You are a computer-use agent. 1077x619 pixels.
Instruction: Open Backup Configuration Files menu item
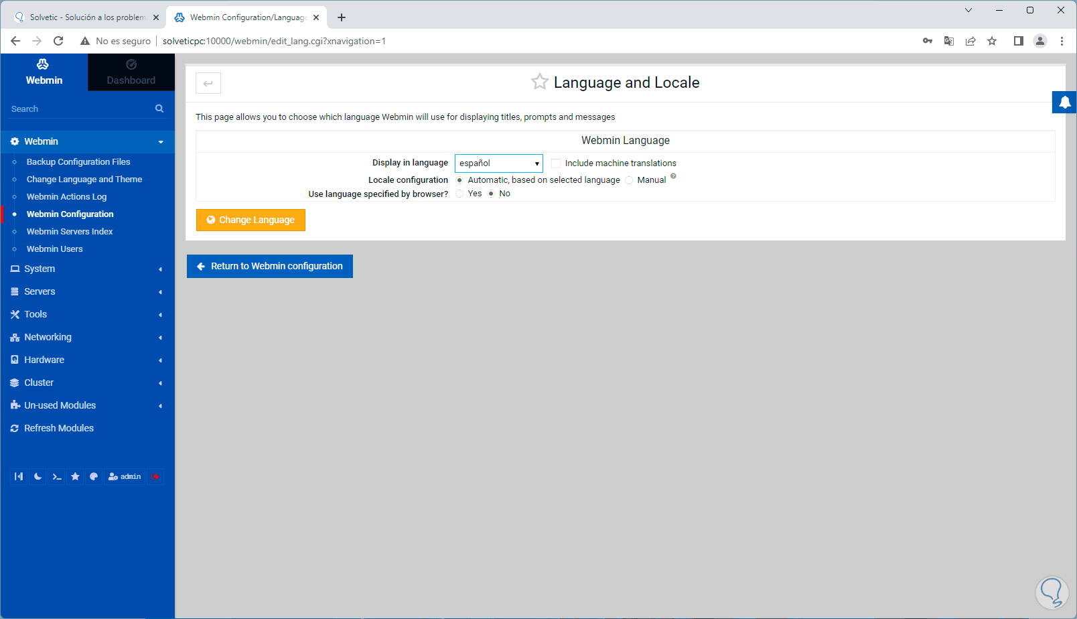click(78, 162)
